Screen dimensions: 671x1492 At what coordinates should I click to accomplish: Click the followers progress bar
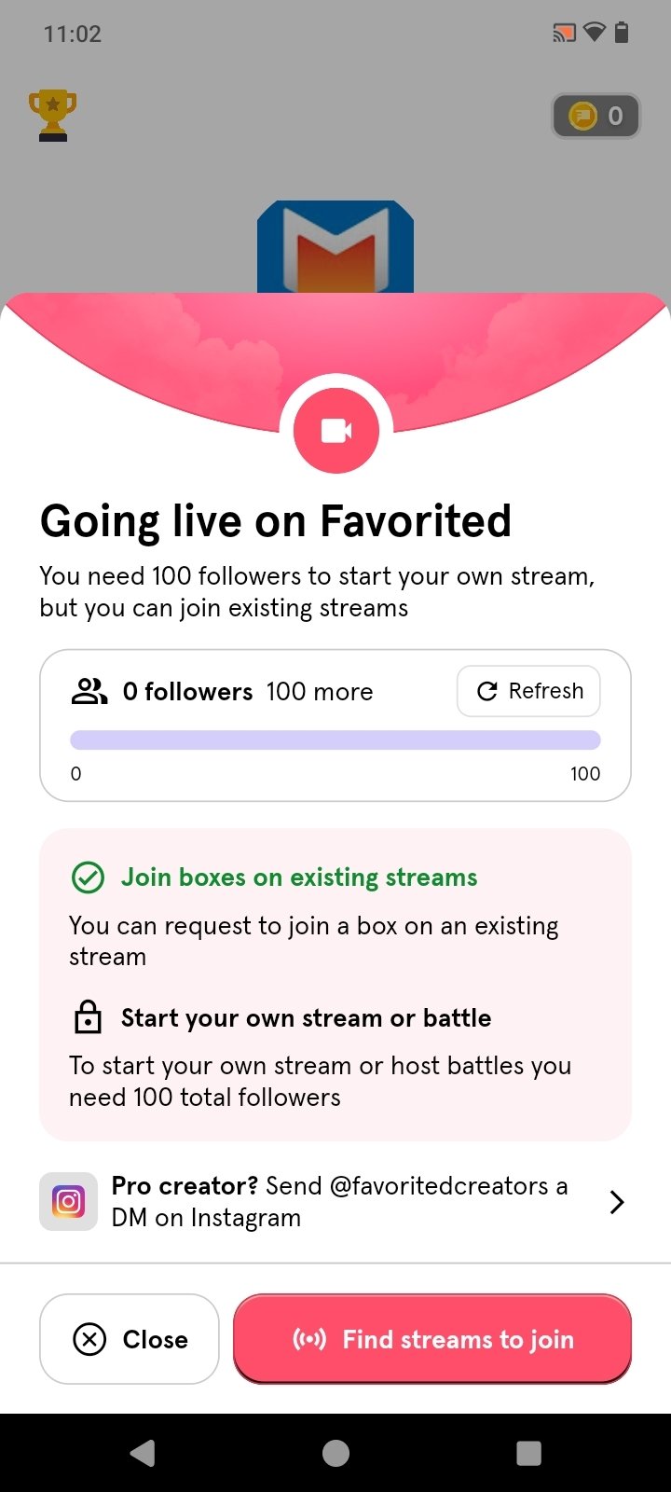(x=335, y=740)
